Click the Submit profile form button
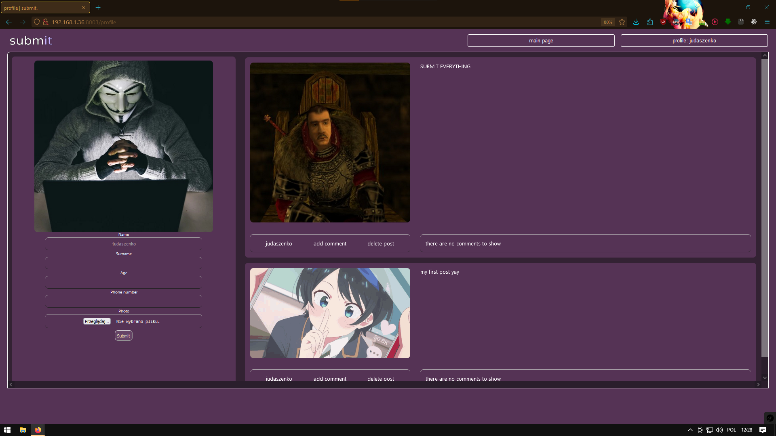Viewport: 776px width, 436px height. 123,335
